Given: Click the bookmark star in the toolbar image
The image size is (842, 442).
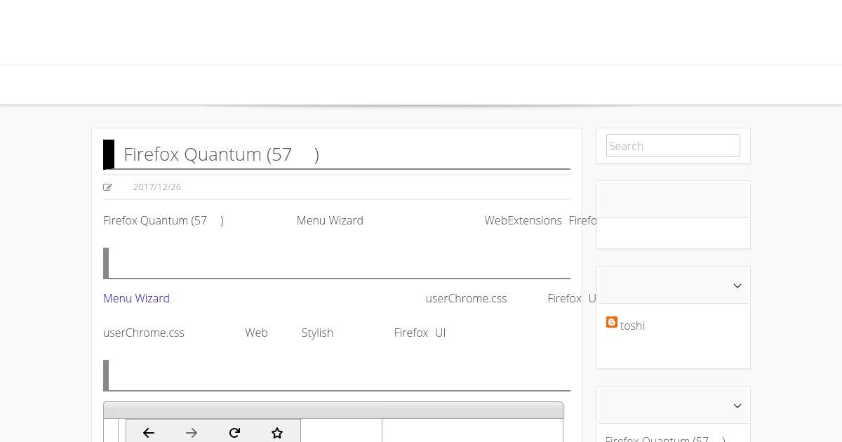Looking at the screenshot, I should point(277,433).
